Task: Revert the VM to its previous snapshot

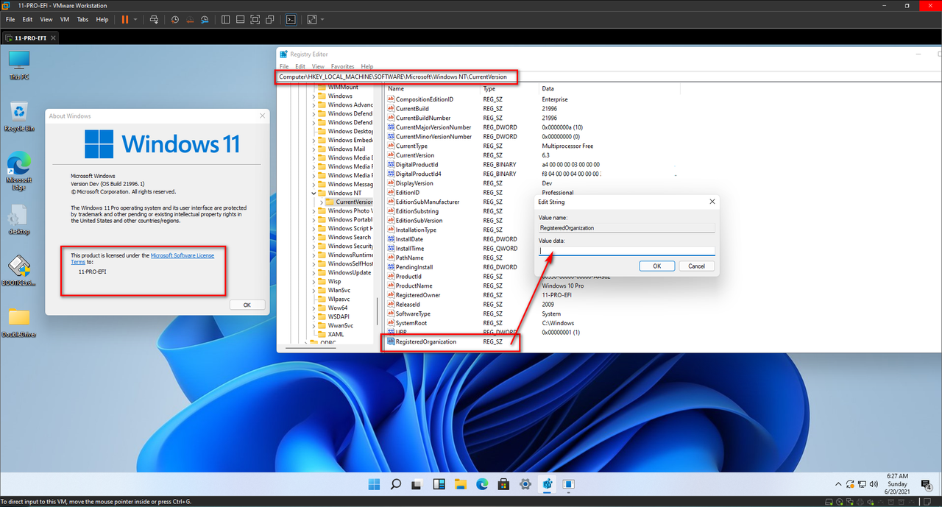Action: 190,19
